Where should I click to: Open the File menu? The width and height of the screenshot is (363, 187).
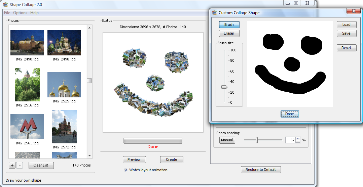(x=7, y=13)
